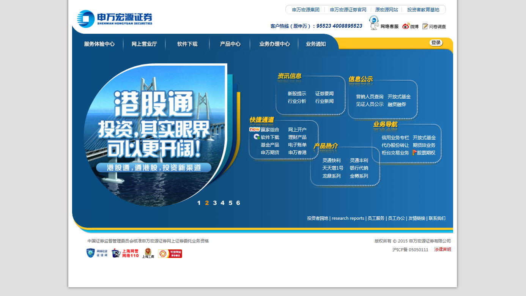Show banner slide 5
This screenshot has width=526, height=296.
pyautogui.click(x=230, y=203)
